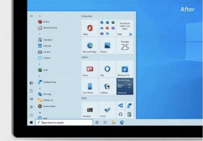The image size is (203, 141).
Task: Launch the Movies & TV tile
Action: [x=125, y=69]
